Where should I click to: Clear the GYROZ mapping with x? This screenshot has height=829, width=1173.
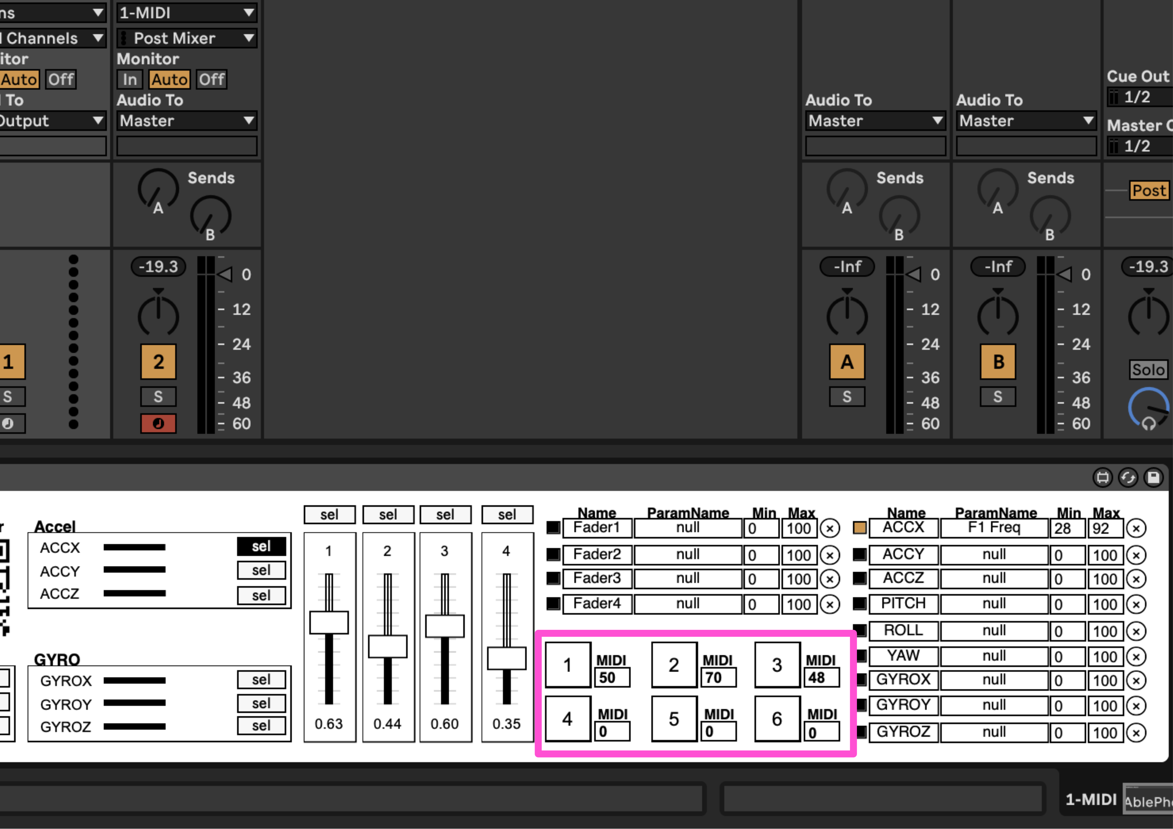pyautogui.click(x=1136, y=733)
